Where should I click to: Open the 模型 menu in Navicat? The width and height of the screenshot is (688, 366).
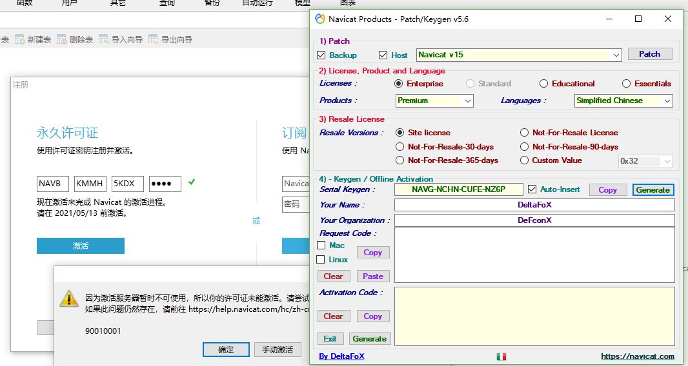[x=303, y=3]
